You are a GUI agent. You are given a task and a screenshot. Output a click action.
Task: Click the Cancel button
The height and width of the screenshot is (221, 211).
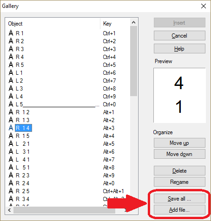[179, 36]
